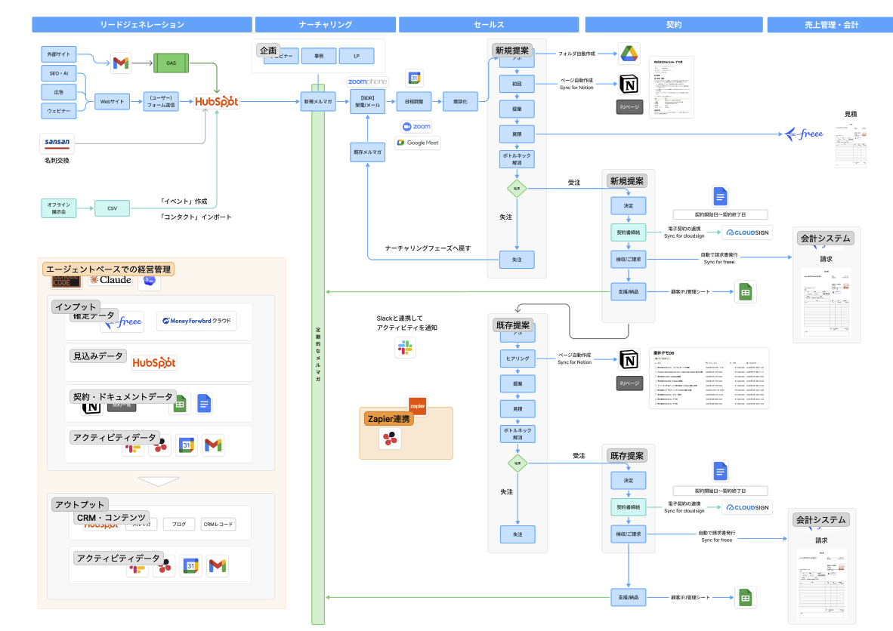This screenshot has width=893, height=631.
Task: Select the Zoom logo below 日程調整
Action: 417,126
